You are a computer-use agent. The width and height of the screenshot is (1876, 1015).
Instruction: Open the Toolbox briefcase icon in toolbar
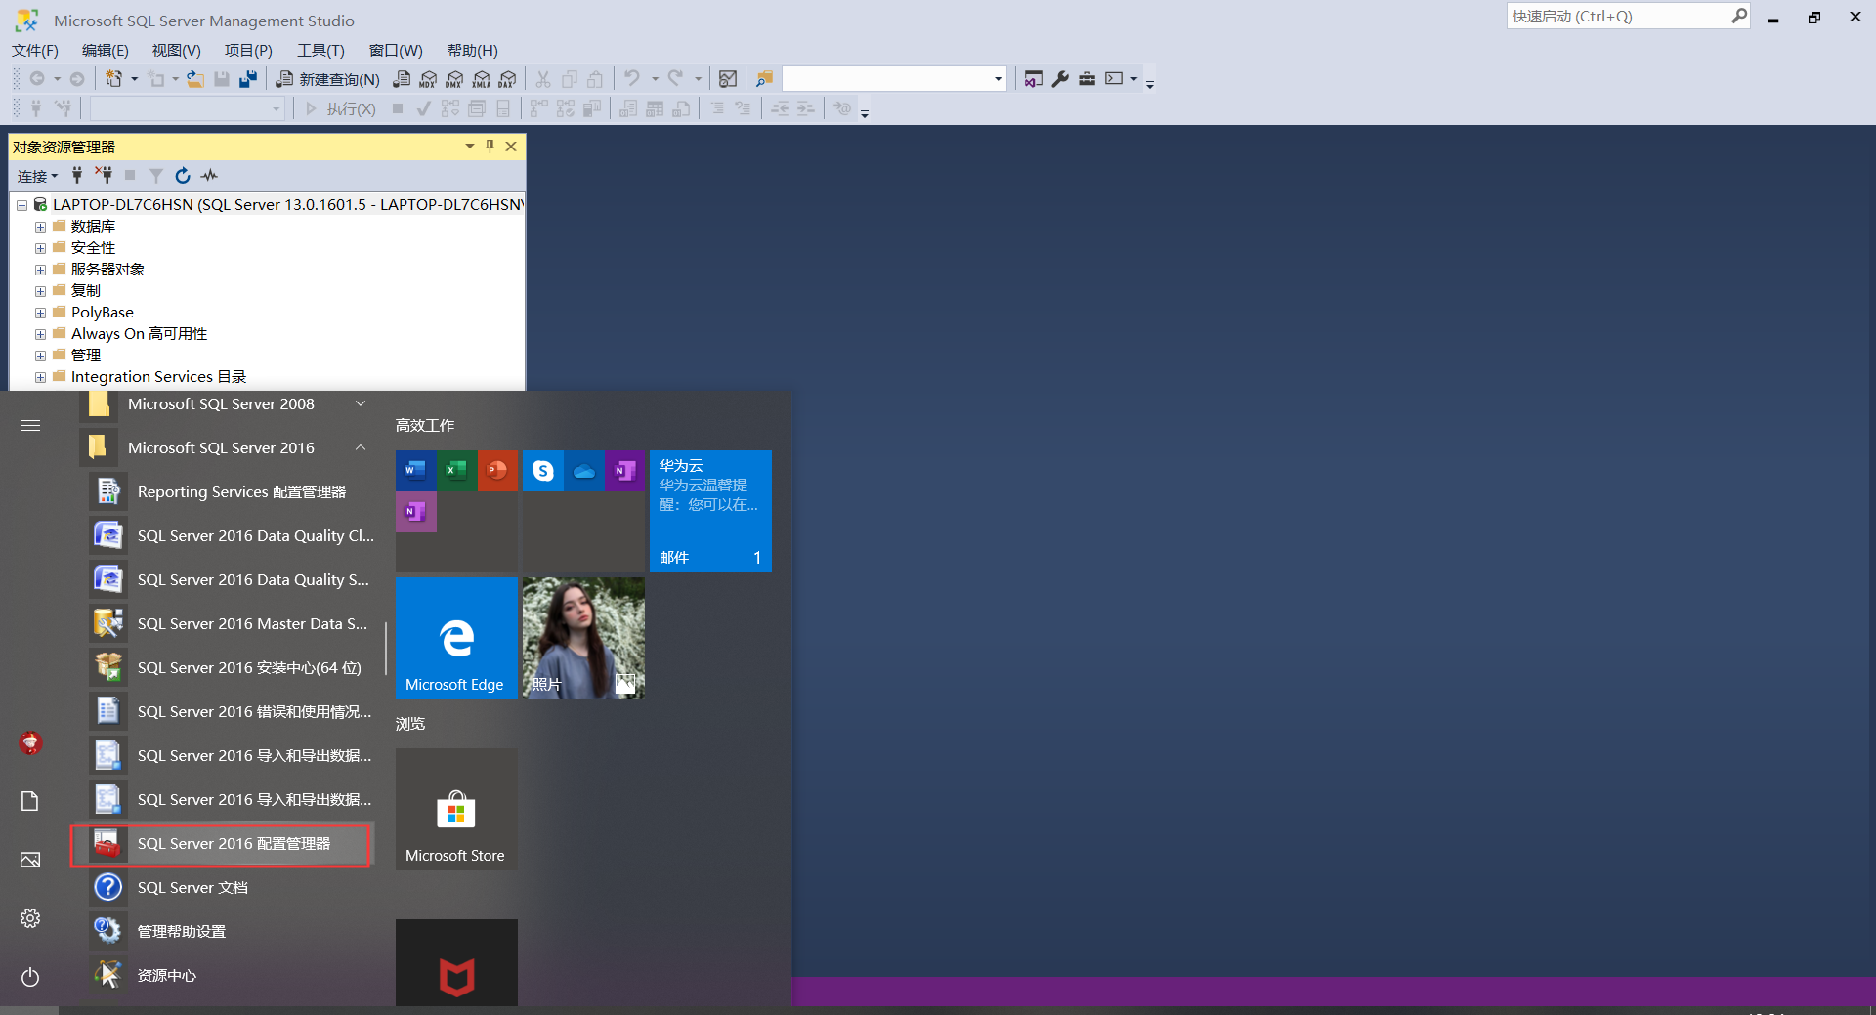click(1087, 79)
